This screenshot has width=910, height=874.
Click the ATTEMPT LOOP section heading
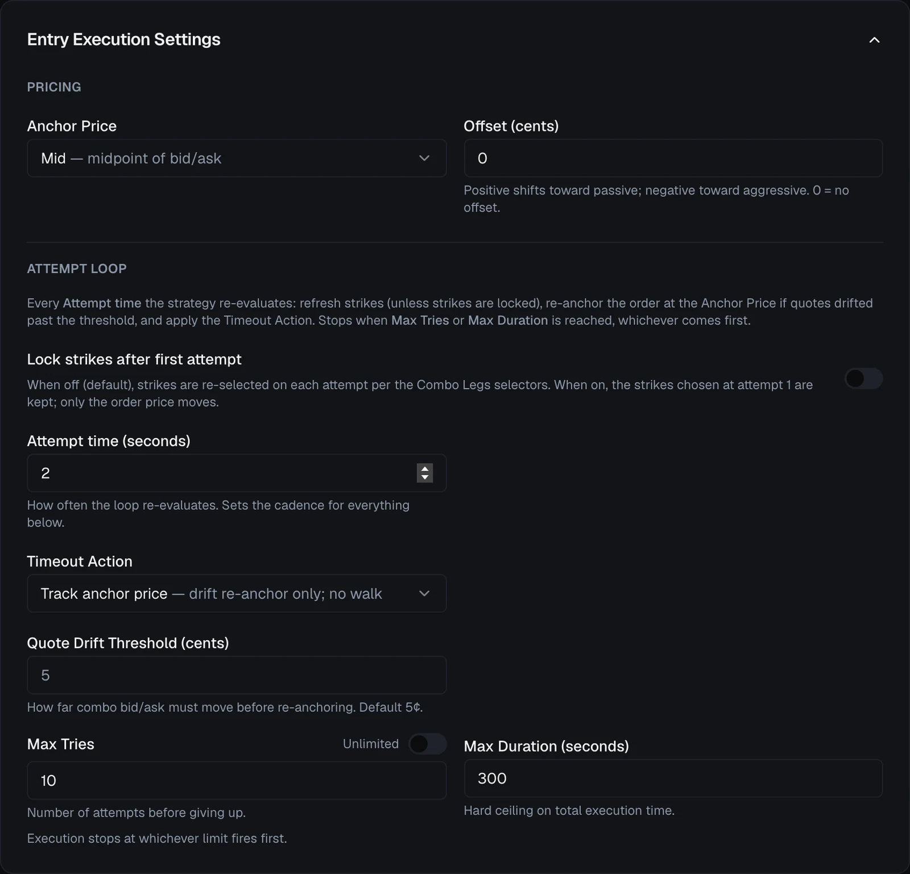pyautogui.click(x=77, y=269)
